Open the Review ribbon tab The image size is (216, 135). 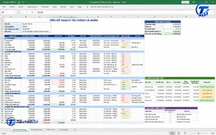(x=63, y=7)
